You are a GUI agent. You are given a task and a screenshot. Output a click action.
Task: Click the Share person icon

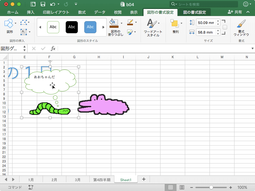pos(230,12)
